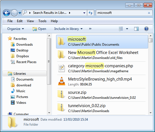This screenshot has height=132, width=155.
Task: Open address bar history dropdown
Action: pos(84,13)
